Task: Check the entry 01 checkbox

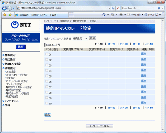Action: coord(47,54)
